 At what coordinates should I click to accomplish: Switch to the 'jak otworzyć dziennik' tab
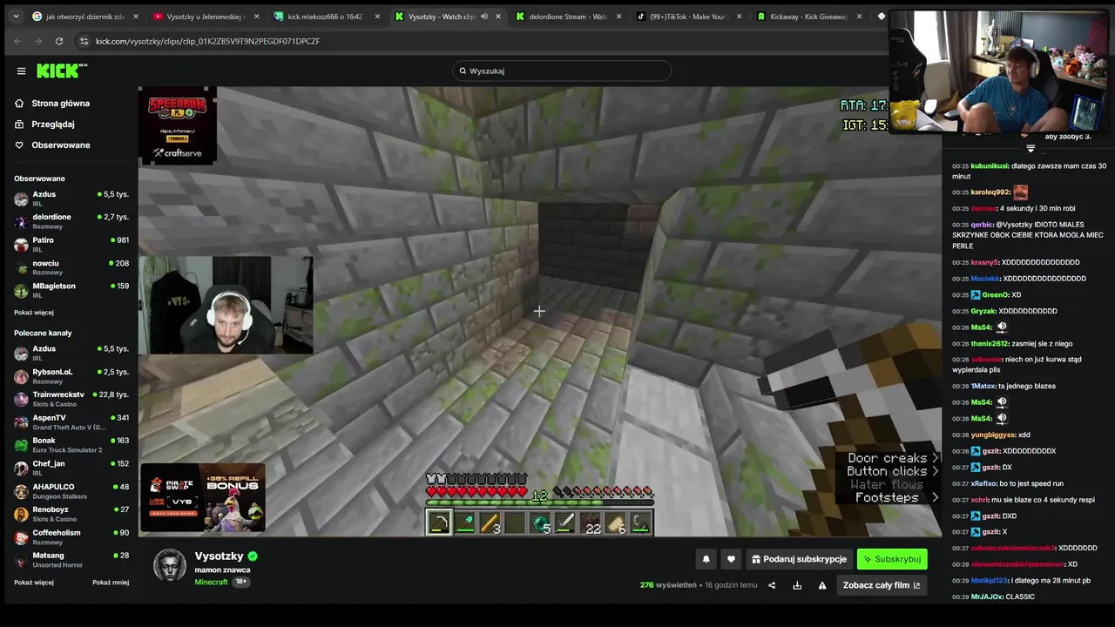pyautogui.click(x=85, y=17)
